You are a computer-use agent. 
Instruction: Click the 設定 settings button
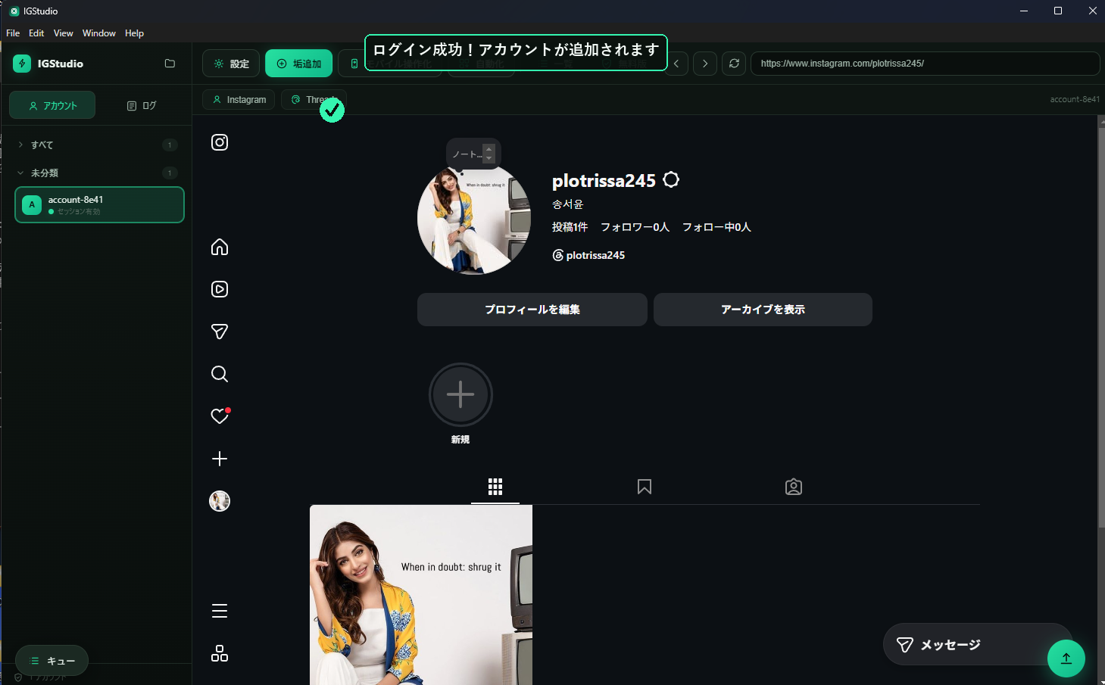231,64
